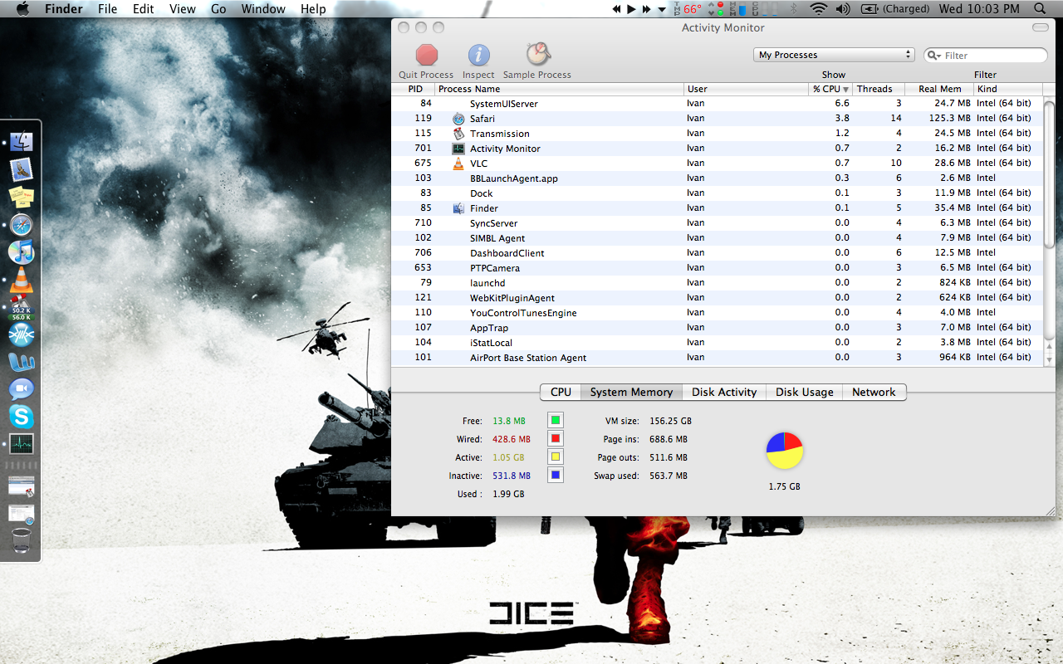Click the green Free memory color swatch
Image resolution: width=1063 pixels, height=664 pixels.
pos(556,421)
